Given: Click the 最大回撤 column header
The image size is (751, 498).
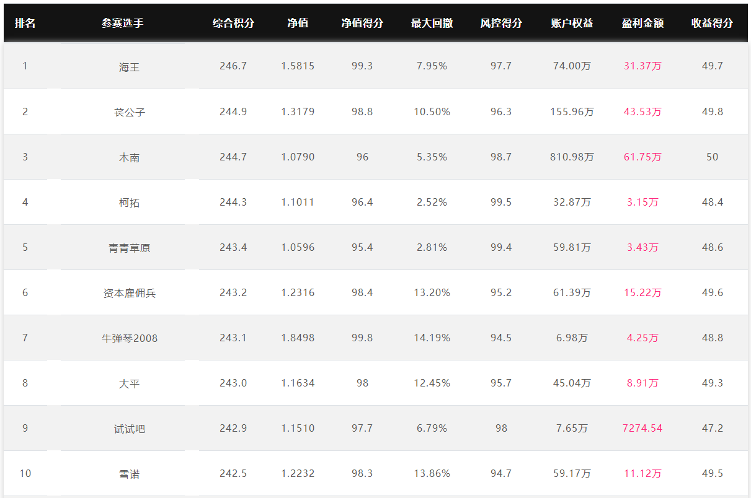Looking at the screenshot, I should pyautogui.click(x=432, y=23).
